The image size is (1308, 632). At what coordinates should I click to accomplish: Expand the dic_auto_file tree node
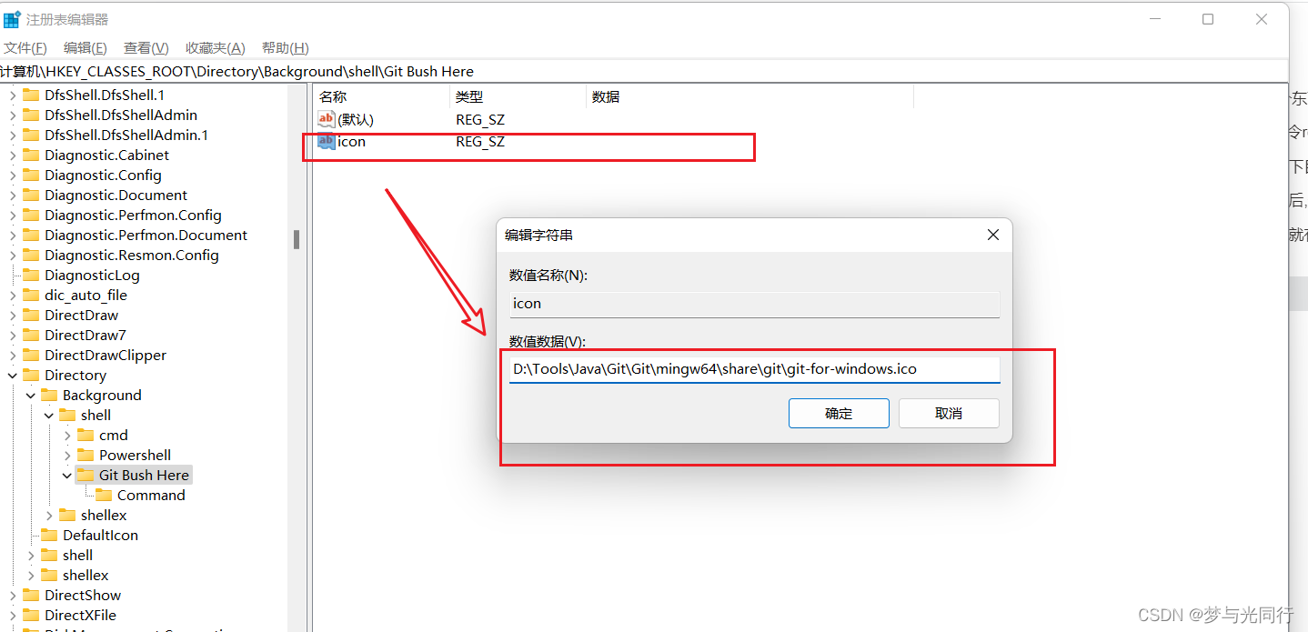[x=13, y=295]
